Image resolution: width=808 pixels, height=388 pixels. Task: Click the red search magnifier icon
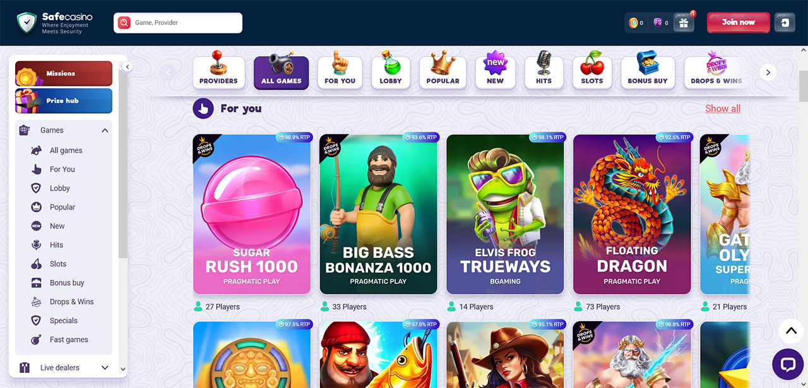pyautogui.click(x=124, y=23)
